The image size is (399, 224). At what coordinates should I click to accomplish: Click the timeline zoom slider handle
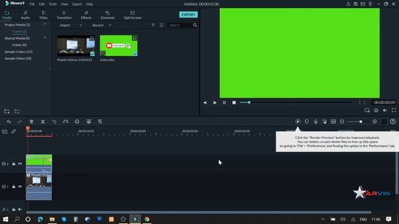tap(360, 122)
